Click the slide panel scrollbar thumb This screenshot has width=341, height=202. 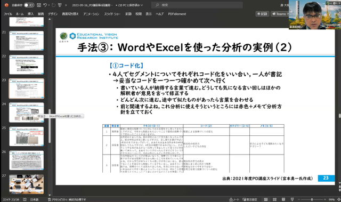pyautogui.click(x=50, y=126)
